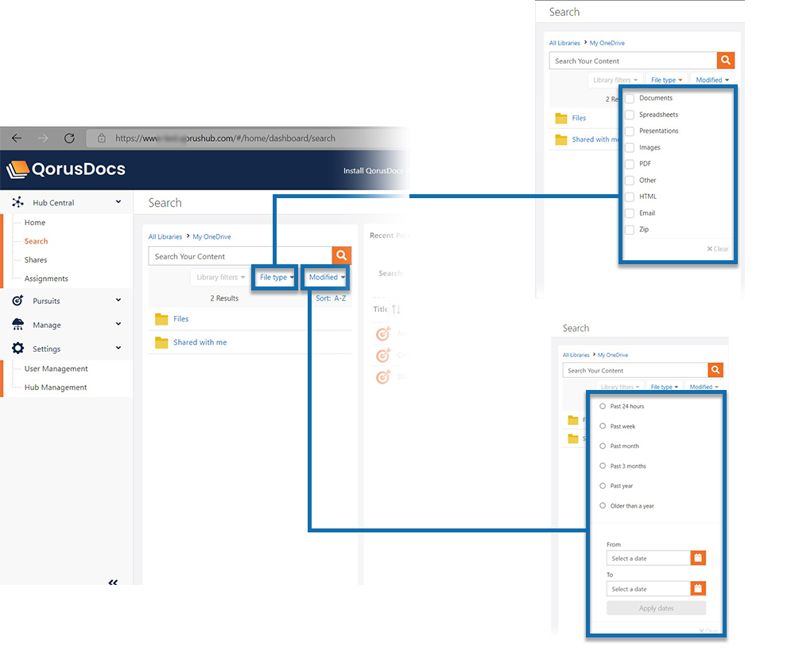Open Shares in the sidebar

[36, 259]
